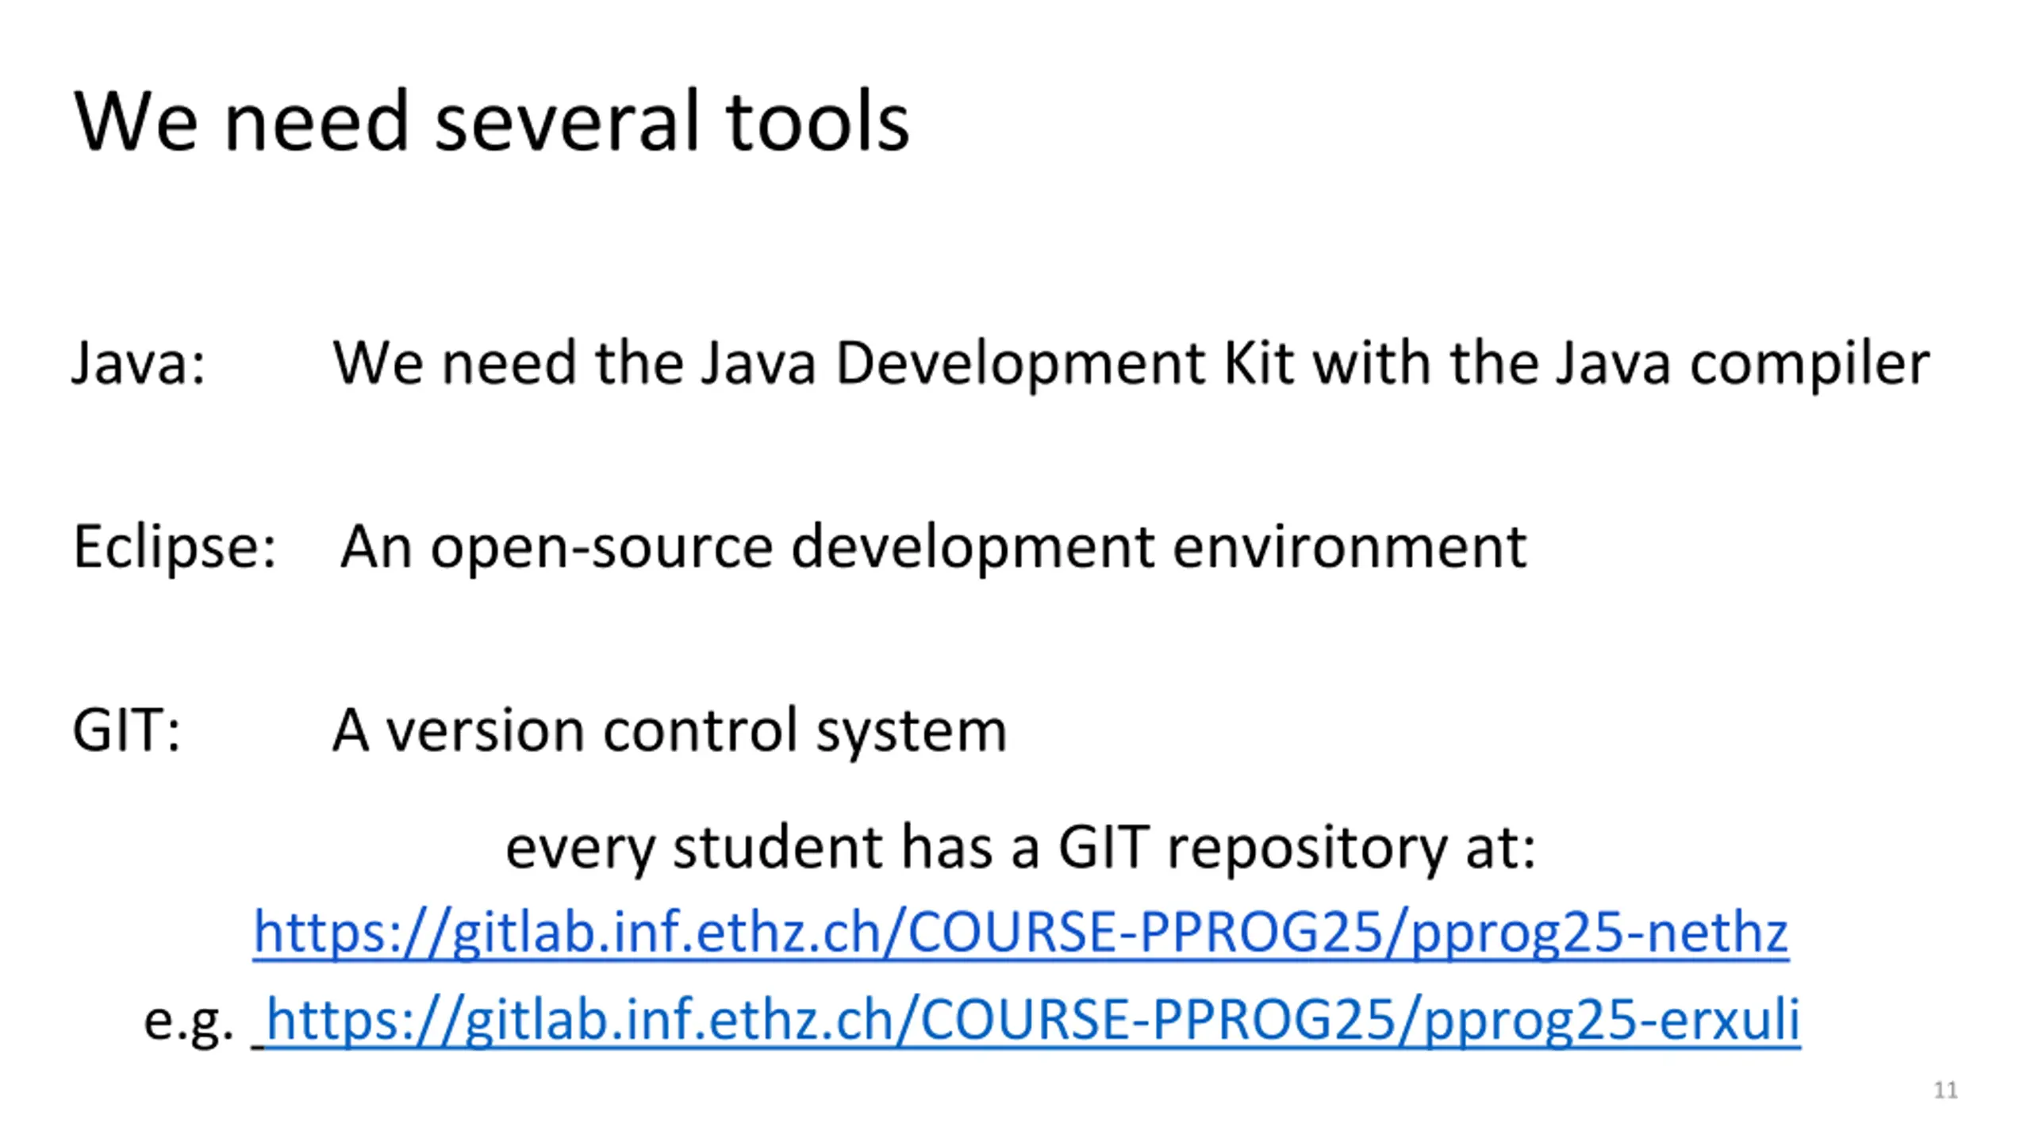Click the word 'tools' in the title

[818, 121]
